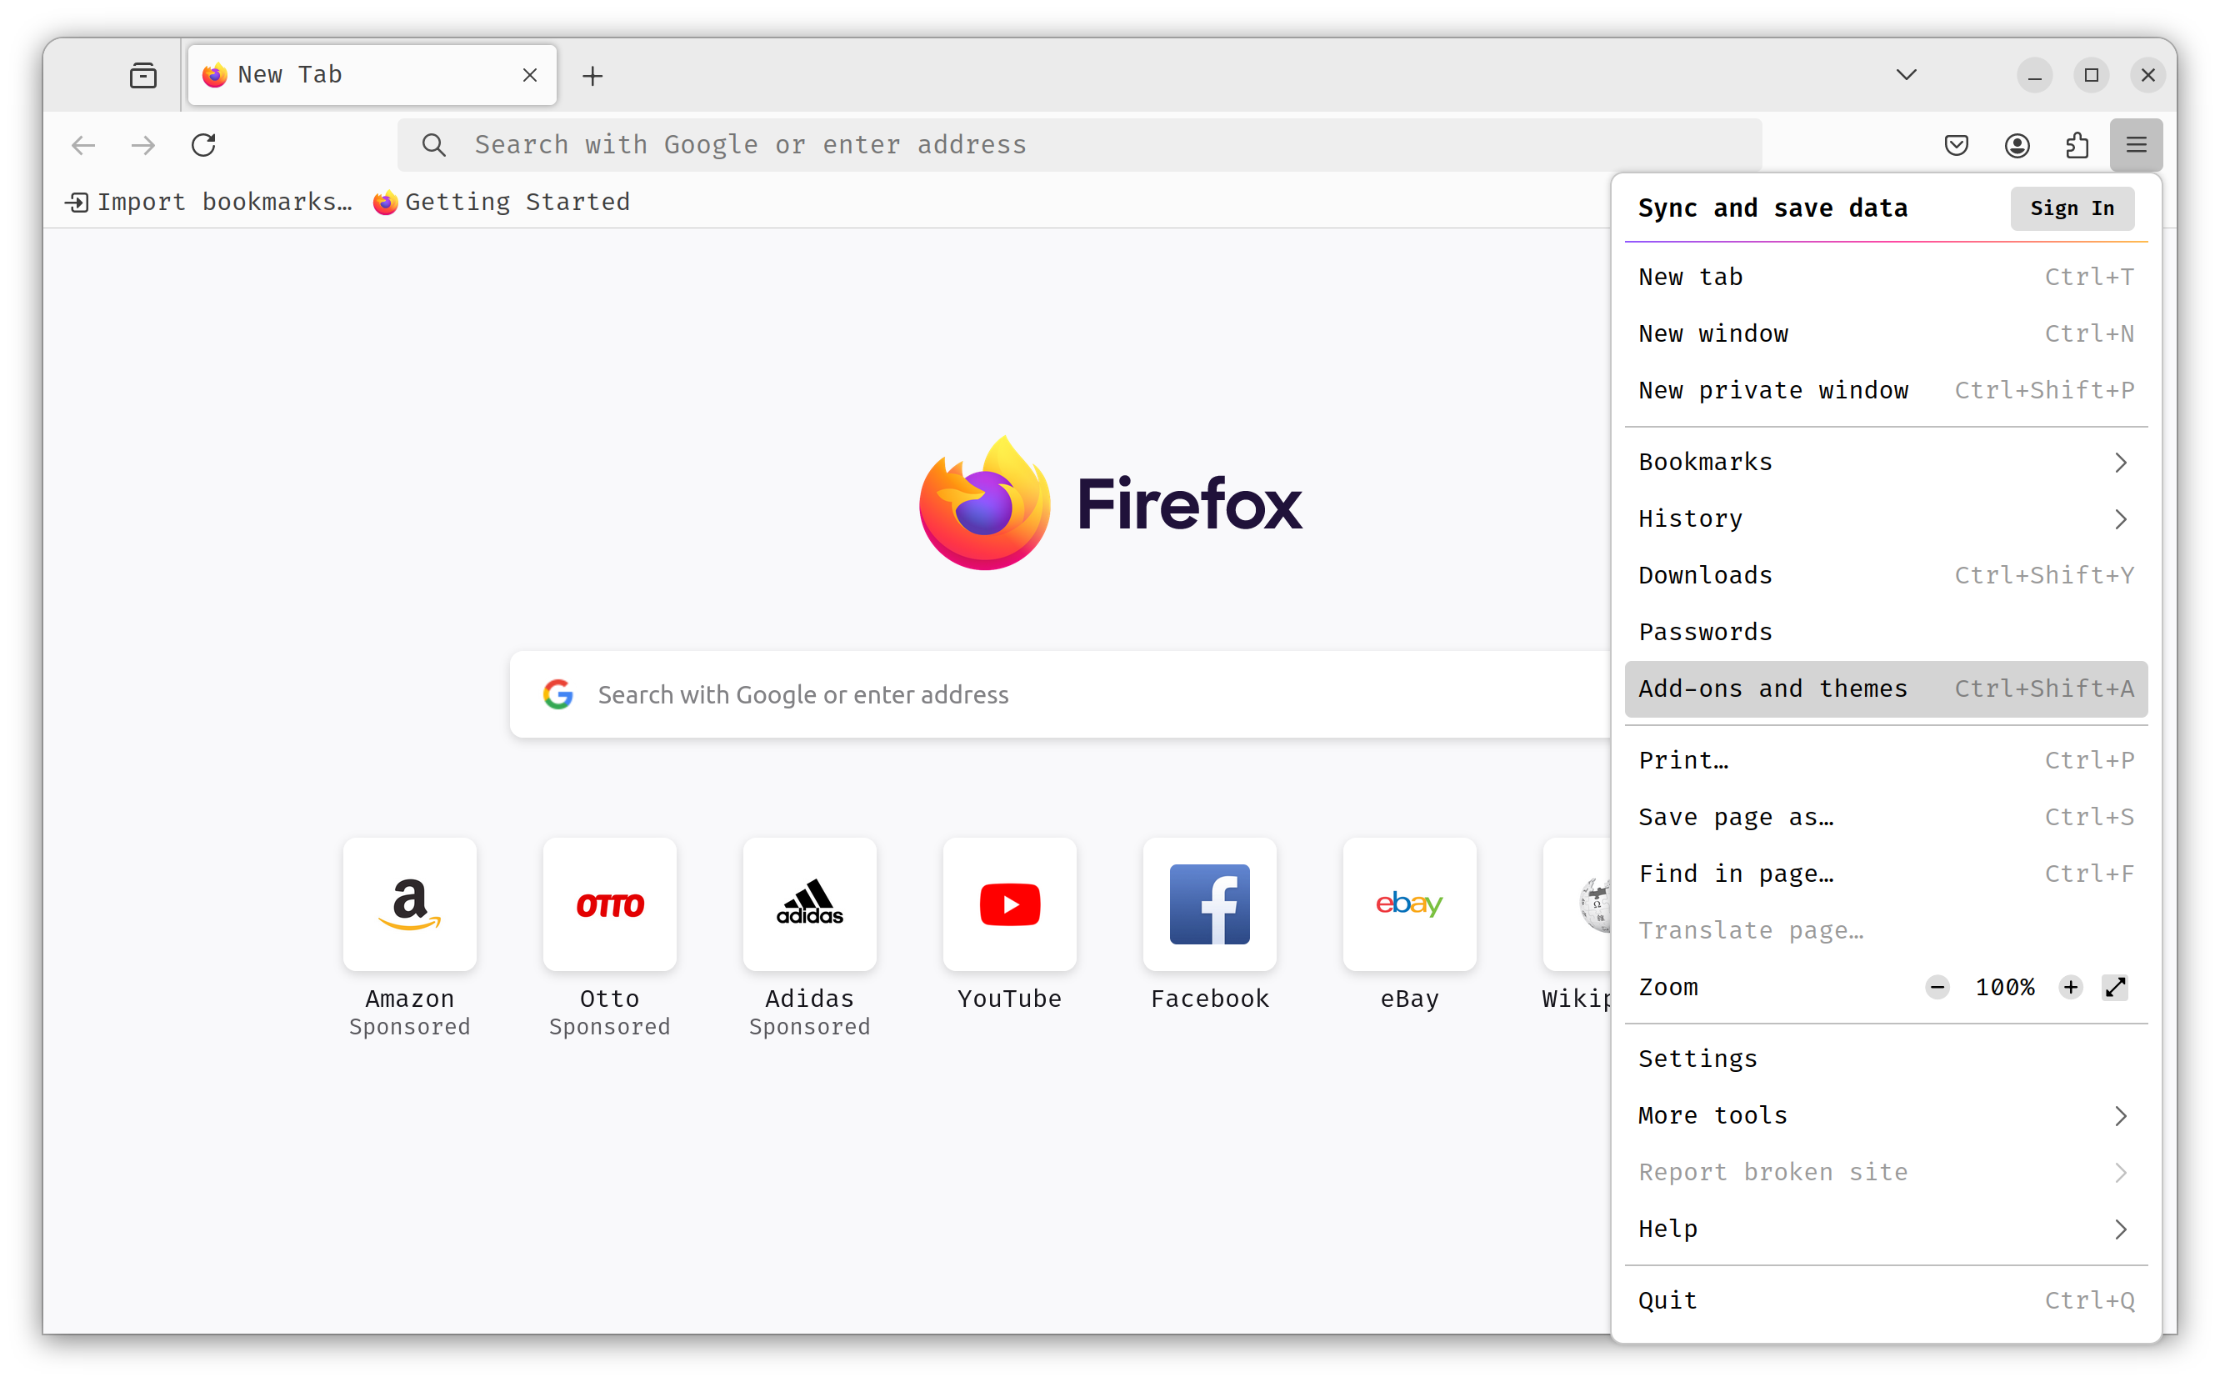
Task: Focus the address bar field
Action: (x=1080, y=144)
